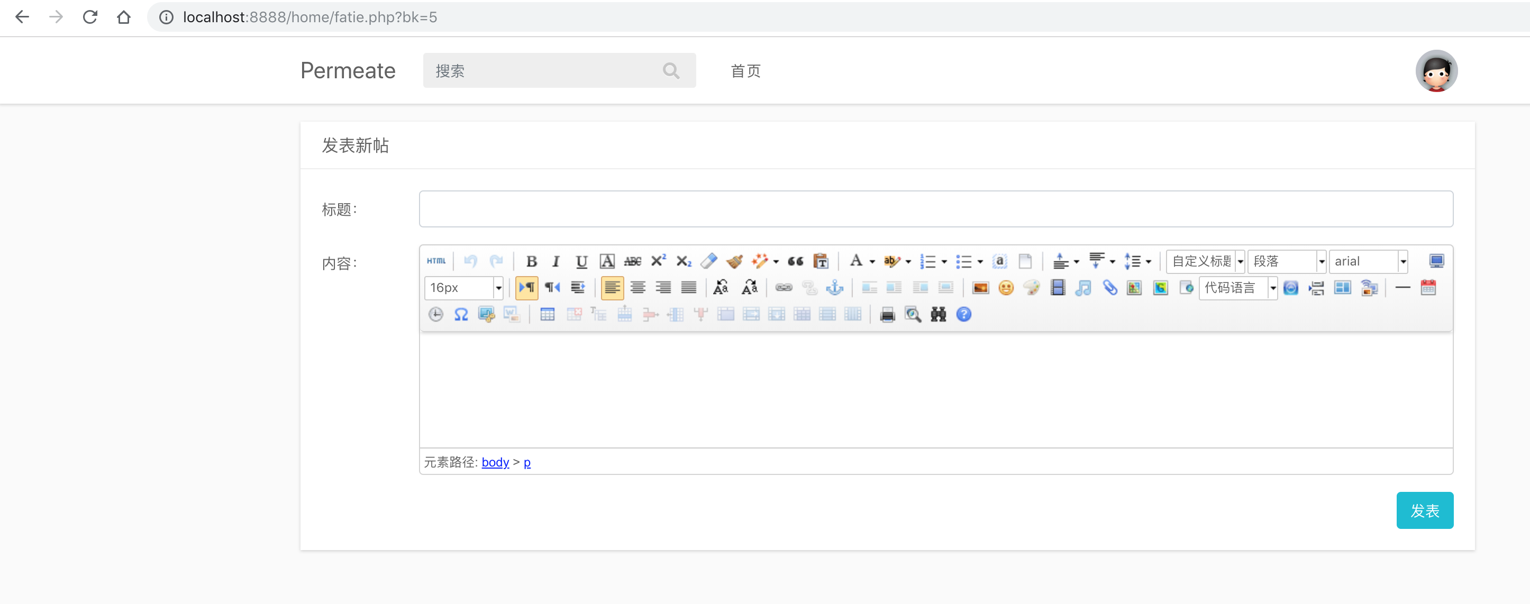Image resolution: width=1530 pixels, height=604 pixels.
Task: Toggle HTML source code view
Action: pyautogui.click(x=436, y=261)
